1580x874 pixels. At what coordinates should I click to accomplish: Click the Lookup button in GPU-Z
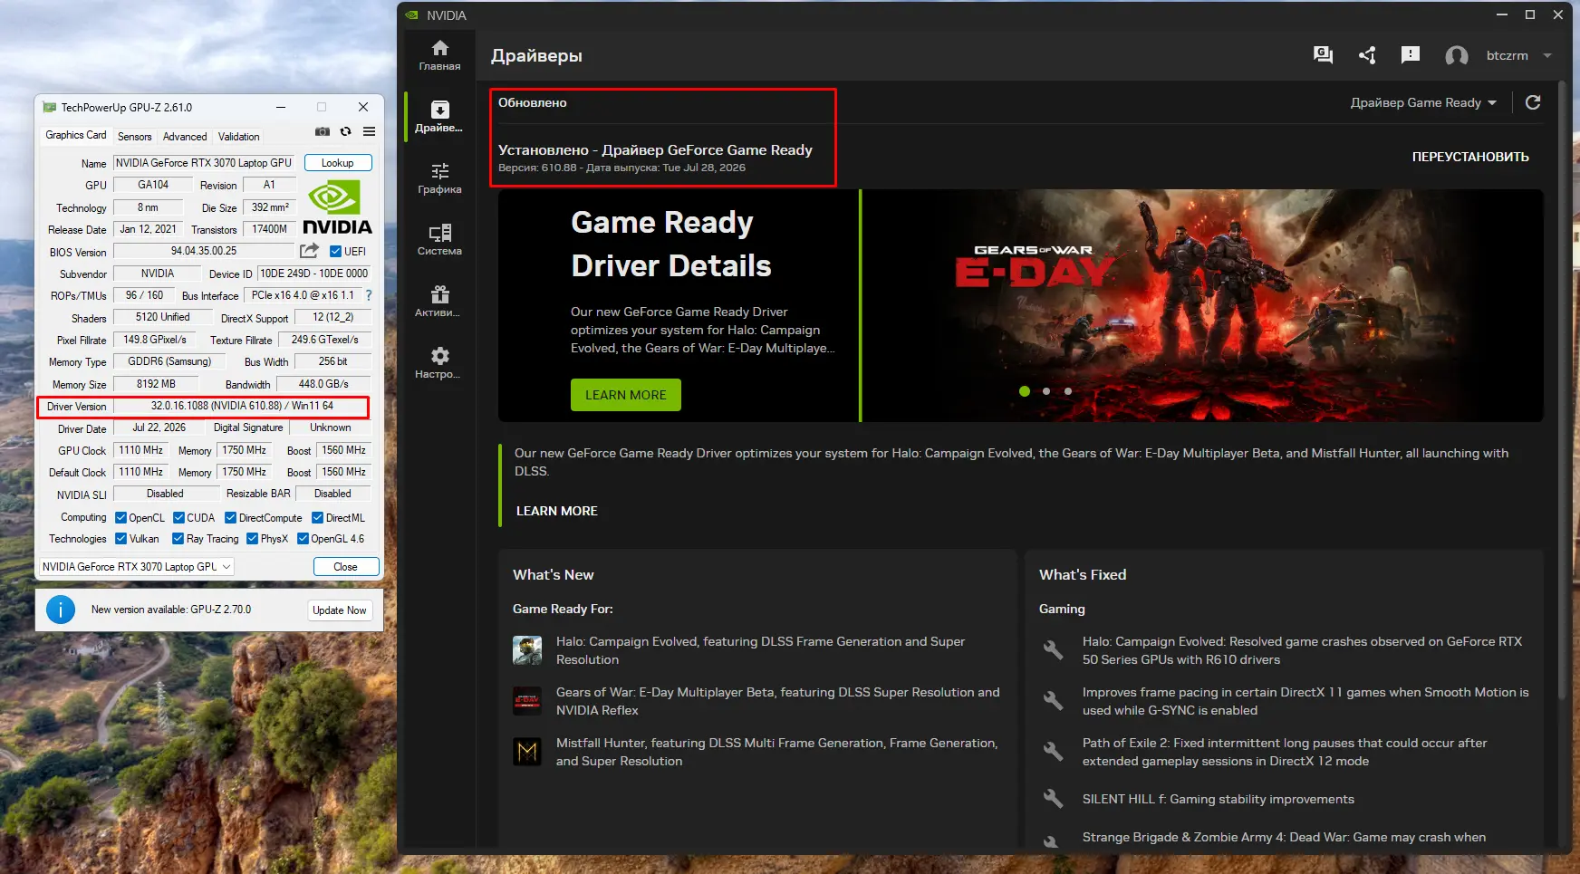[338, 163]
